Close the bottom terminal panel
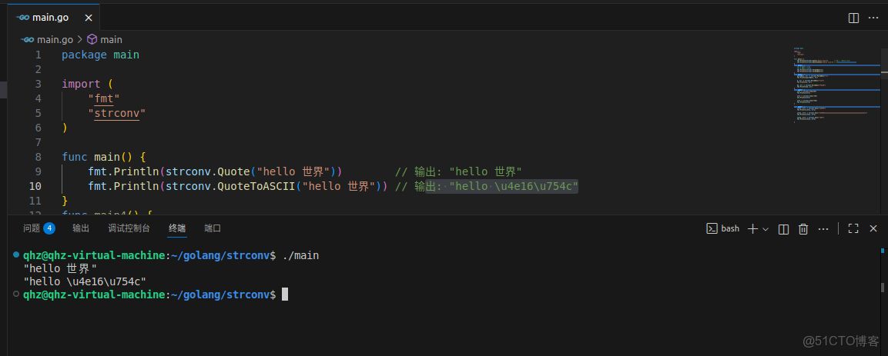The width and height of the screenshot is (888, 356). click(873, 228)
